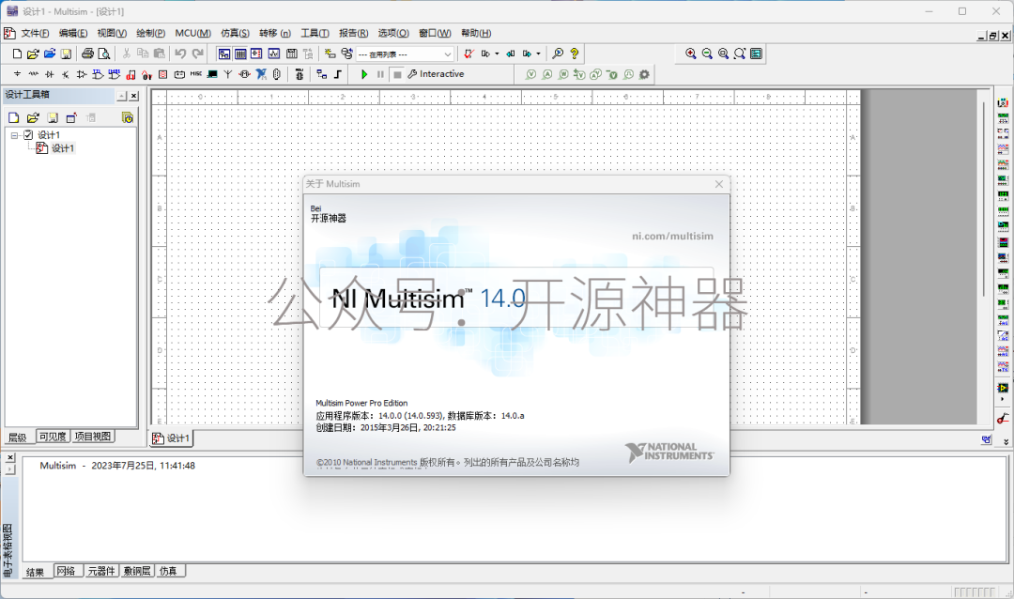Place a Source component icon
Image resolution: width=1014 pixels, height=599 pixels.
[x=18, y=74]
